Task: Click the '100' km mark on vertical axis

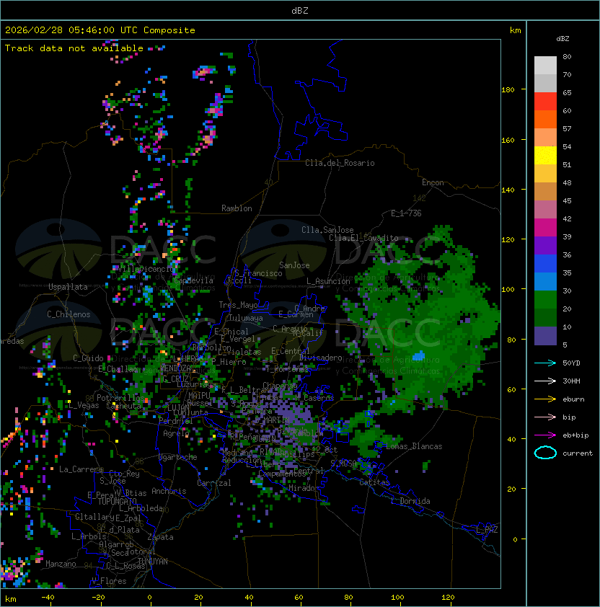Action: [508, 289]
